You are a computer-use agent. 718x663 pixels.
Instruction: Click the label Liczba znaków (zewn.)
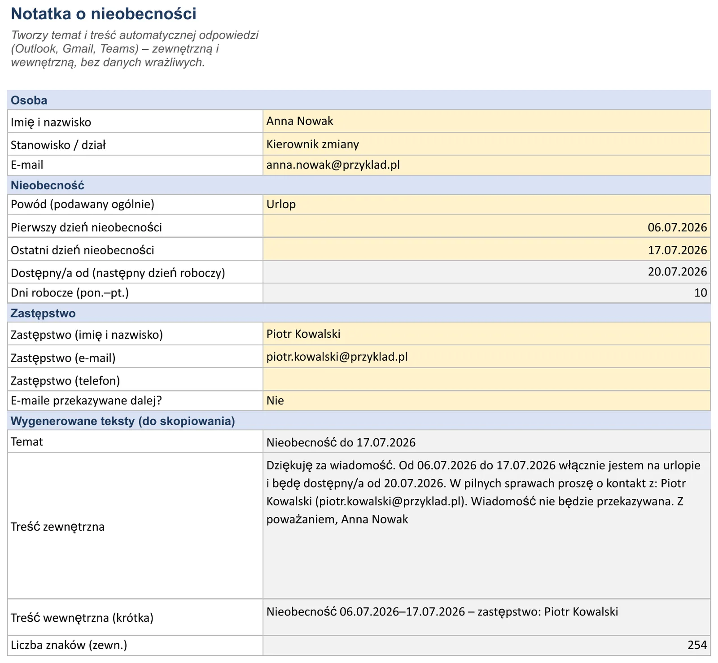[x=69, y=645]
